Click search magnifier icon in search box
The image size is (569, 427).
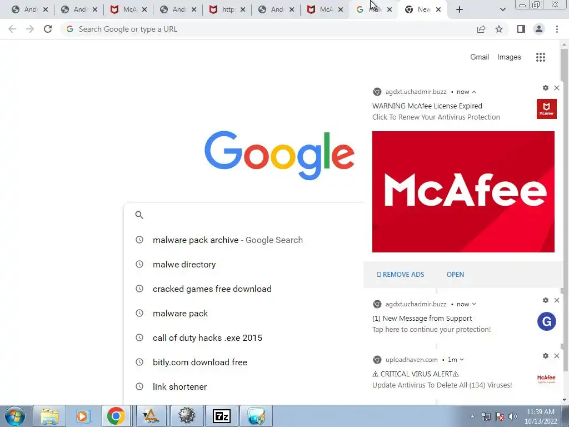coord(139,215)
